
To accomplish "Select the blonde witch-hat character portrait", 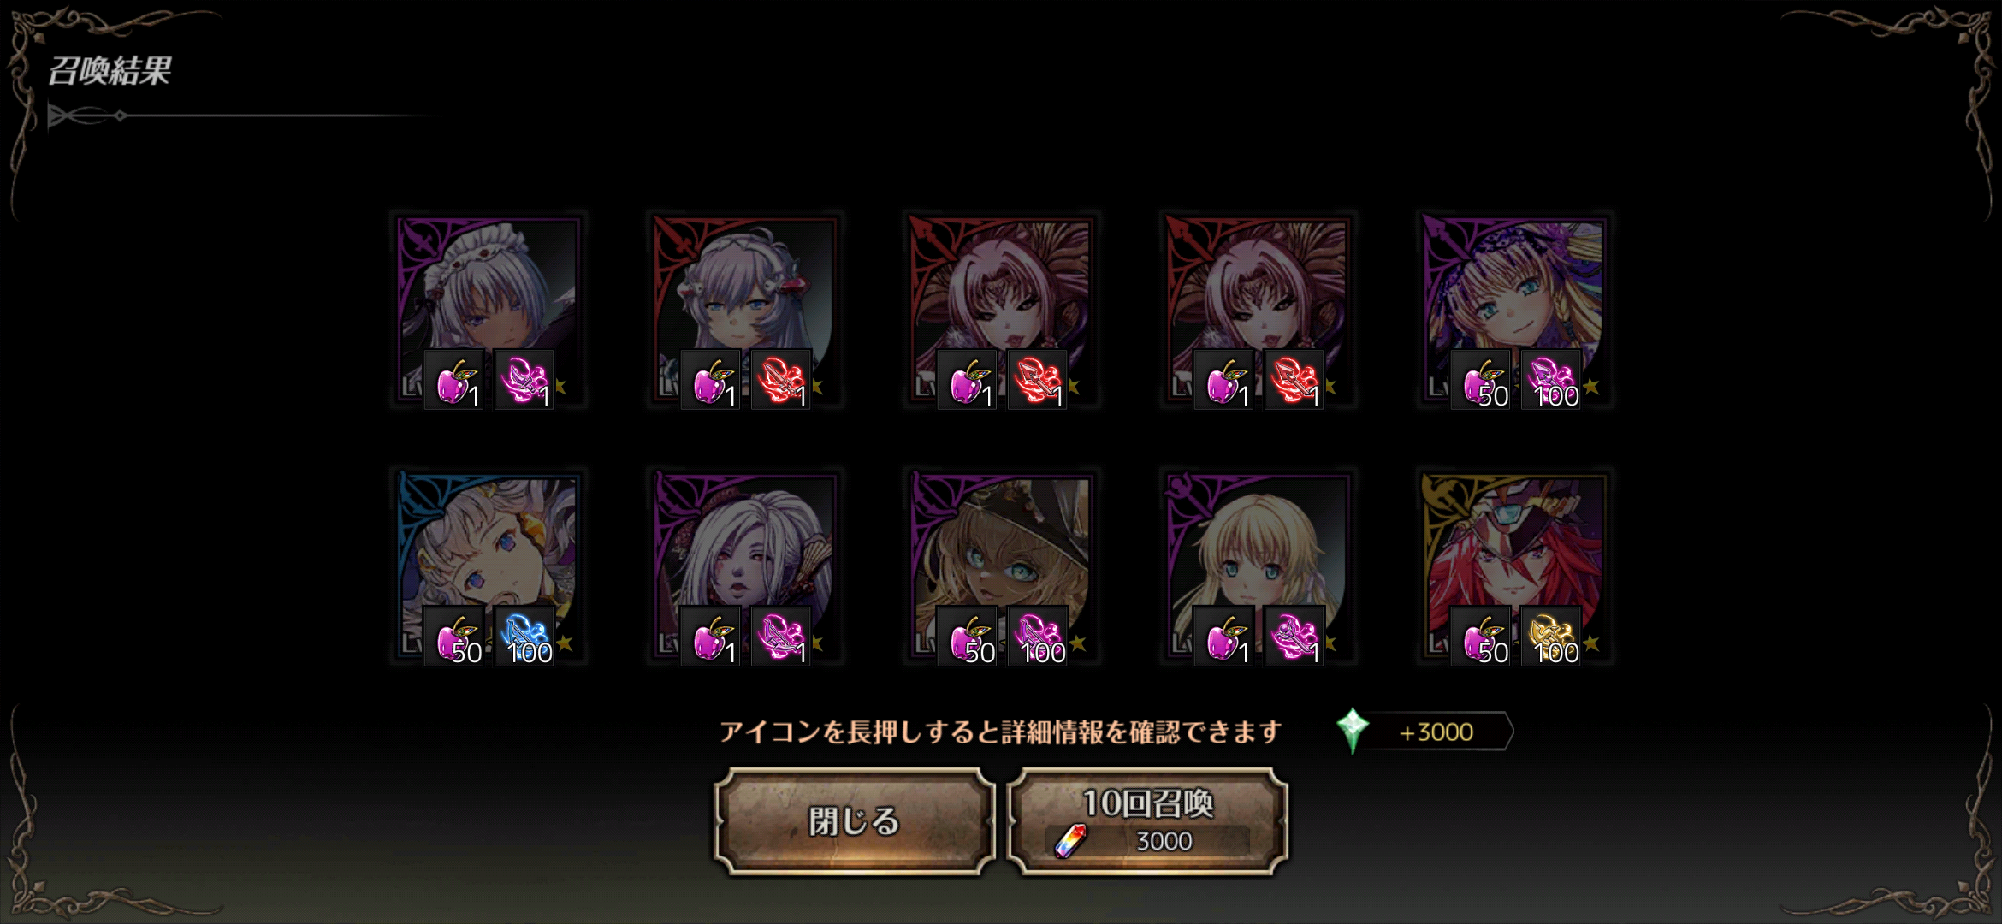I will coord(1002,566).
